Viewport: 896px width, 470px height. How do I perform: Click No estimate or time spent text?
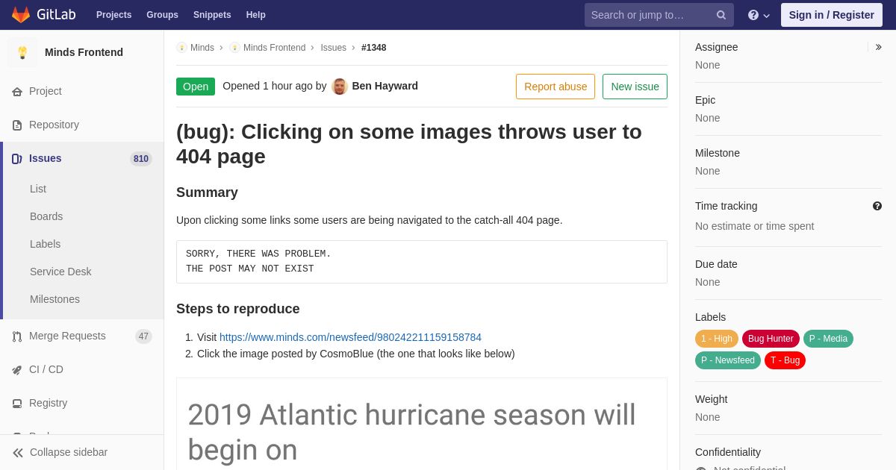coord(754,226)
